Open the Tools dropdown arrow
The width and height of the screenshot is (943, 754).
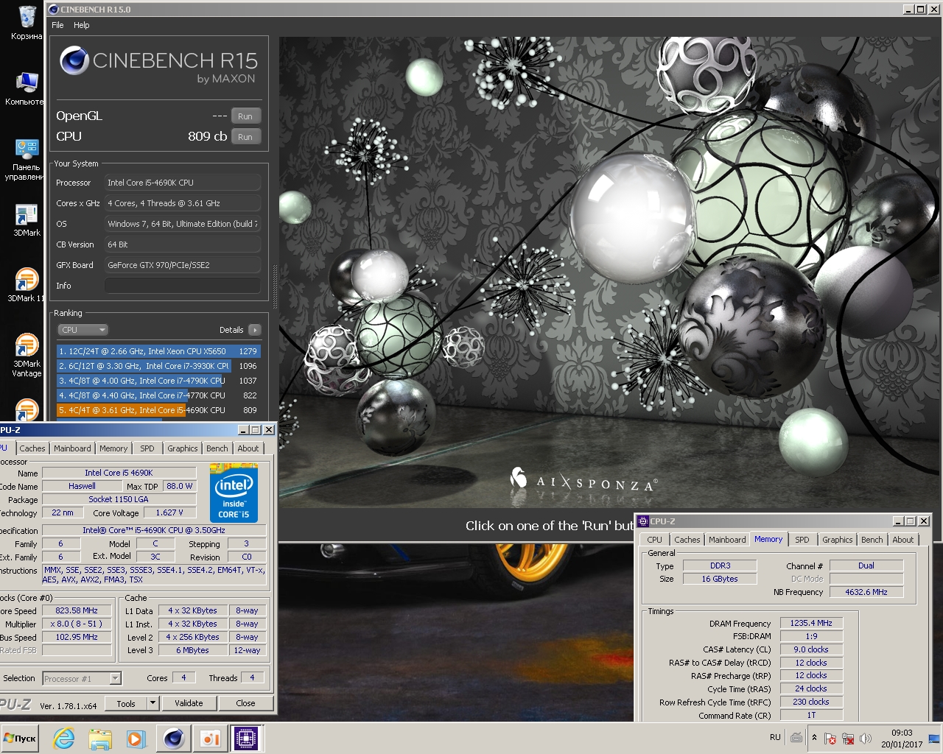pos(153,703)
